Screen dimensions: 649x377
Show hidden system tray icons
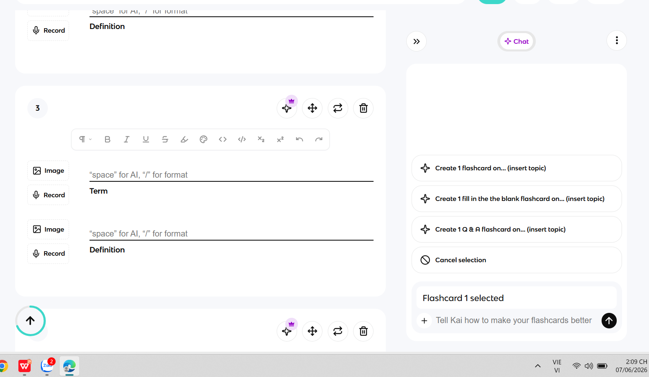click(538, 366)
